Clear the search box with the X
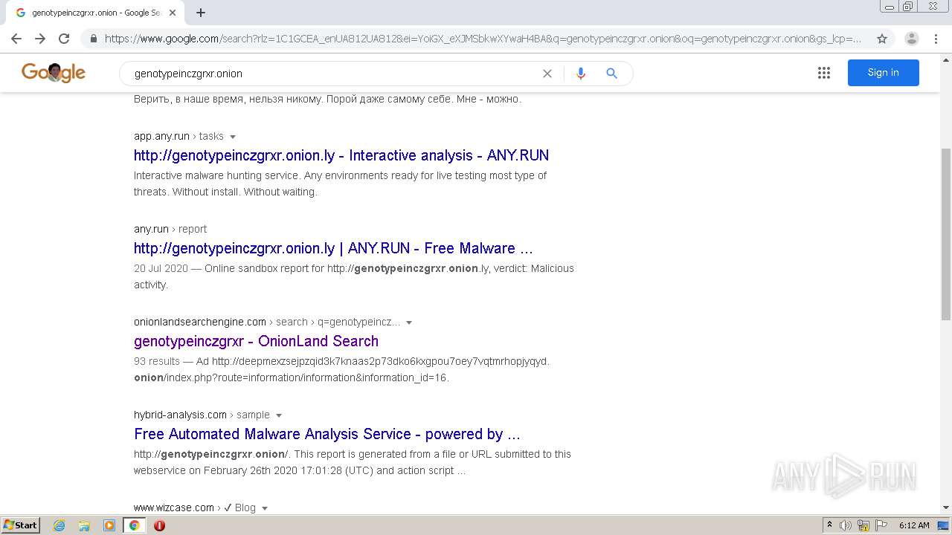Viewport: 952px width, 535px height. (x=547, y=74)
